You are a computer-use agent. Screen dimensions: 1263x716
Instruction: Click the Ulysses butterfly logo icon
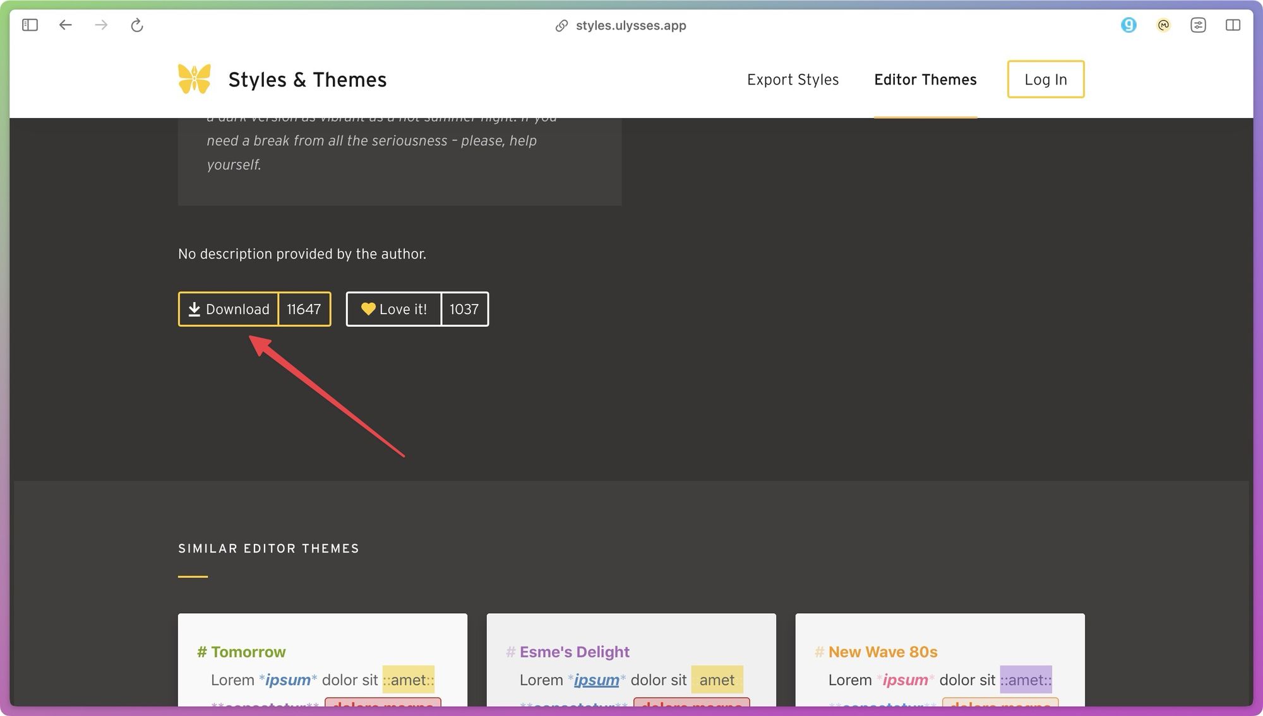pyautogui.click(x=193, y=79)
